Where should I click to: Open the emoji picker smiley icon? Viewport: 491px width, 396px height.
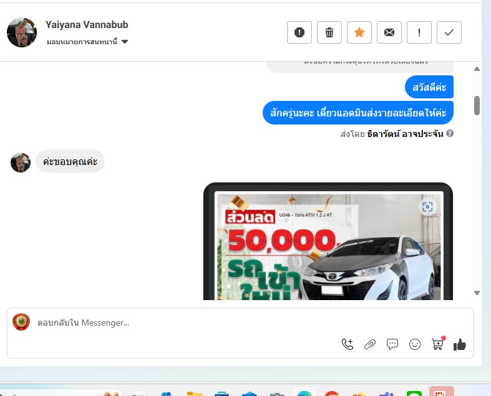coord(415,344)
